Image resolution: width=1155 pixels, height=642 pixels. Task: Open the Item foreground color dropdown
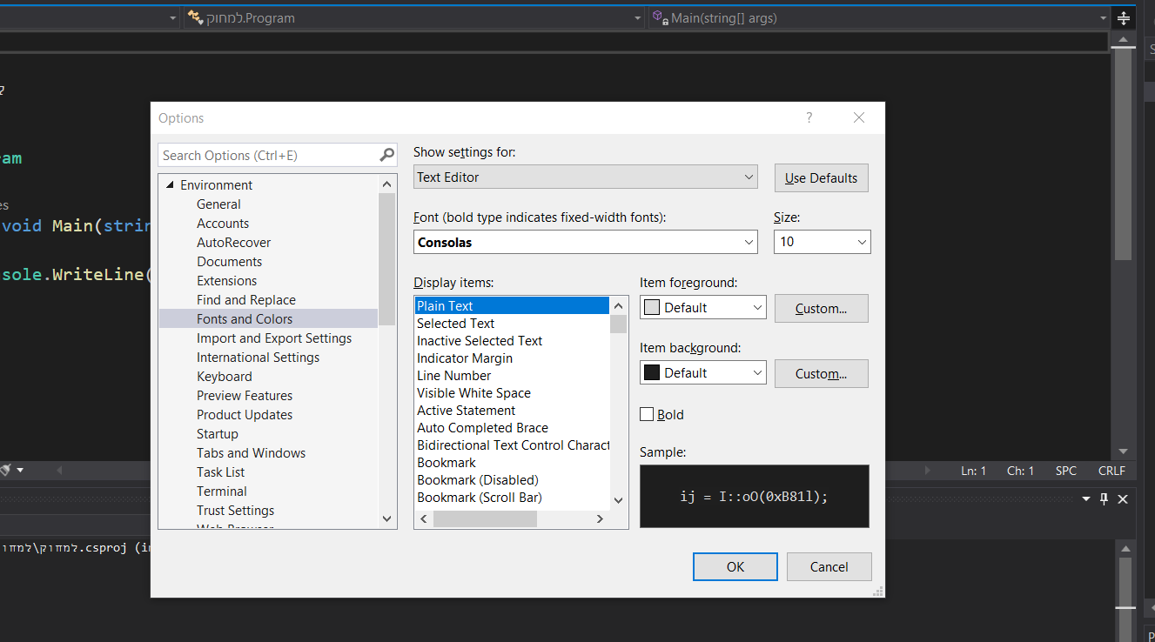[x=703, y=307]
